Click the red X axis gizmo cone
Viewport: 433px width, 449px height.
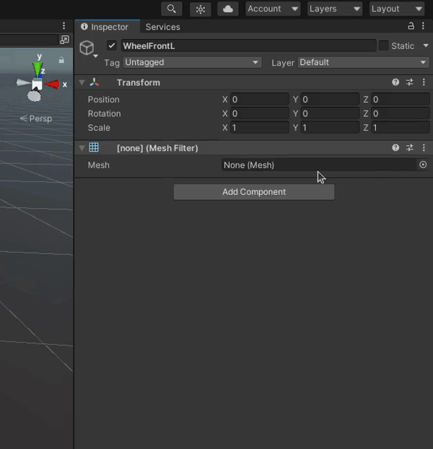point(53,84)
